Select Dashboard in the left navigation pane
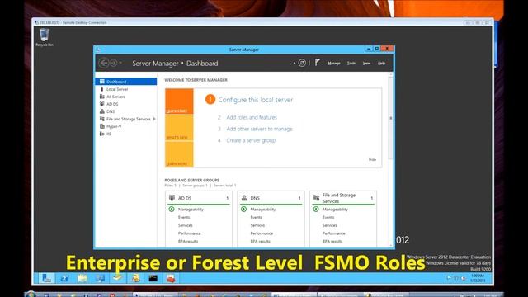Screen dimensions: 528x297 pos(126,82)
